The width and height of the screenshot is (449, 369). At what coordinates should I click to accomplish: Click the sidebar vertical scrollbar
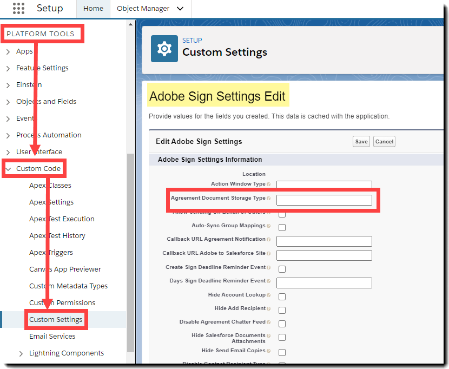(130, 249)
